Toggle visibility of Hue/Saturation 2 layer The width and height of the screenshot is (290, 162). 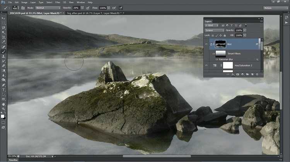pyautogui.click(x=206, y=65)
